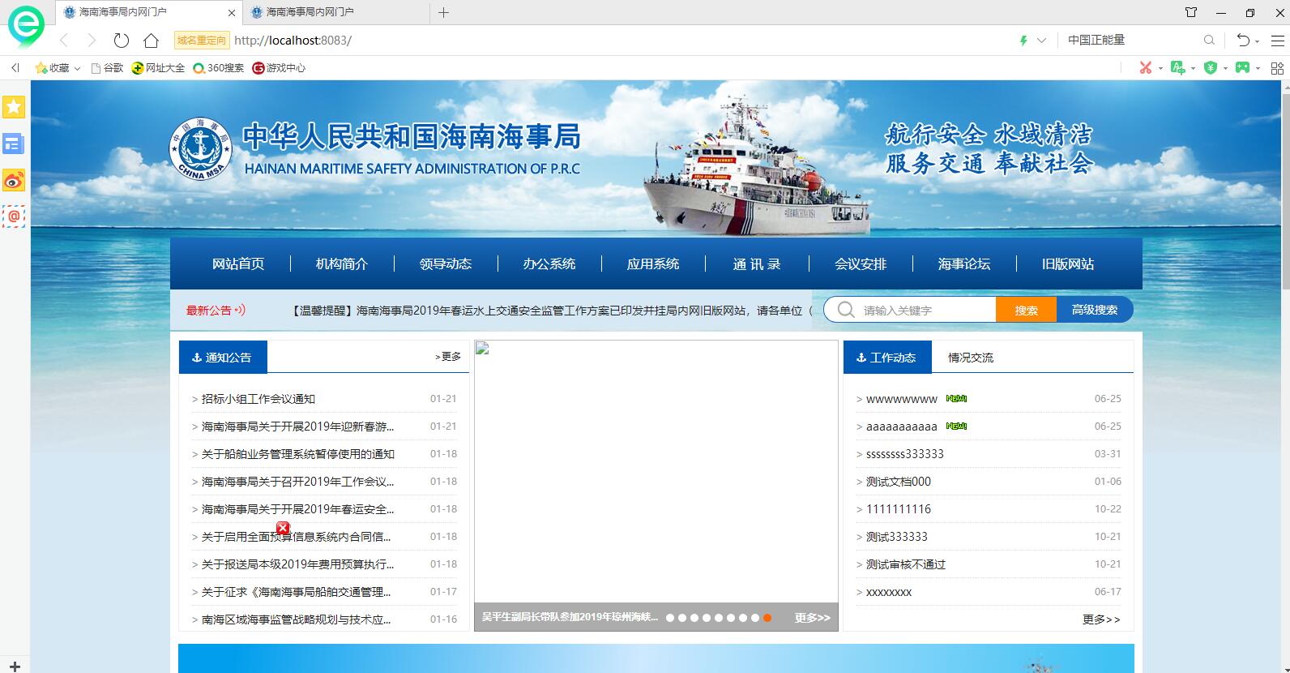Go back with the browser back arrow

tap(64, 41)
